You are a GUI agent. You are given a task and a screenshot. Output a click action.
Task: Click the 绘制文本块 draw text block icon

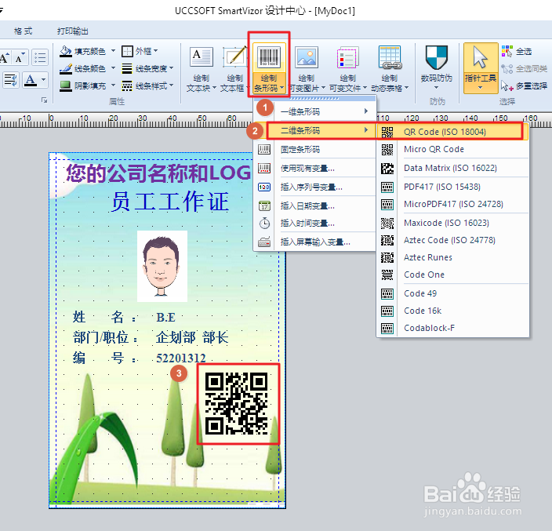click(202, 56)
